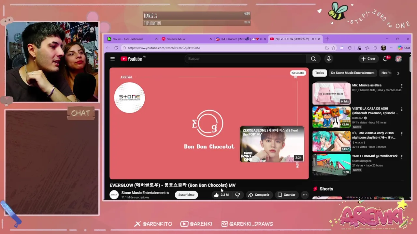
Task: Click the 11.1 M de suscriptores text
Action: 135,198
